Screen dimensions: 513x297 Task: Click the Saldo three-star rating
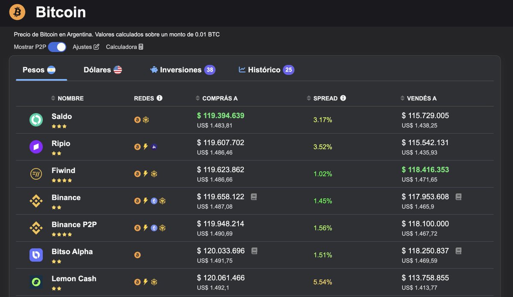click(x=59, y=127)
